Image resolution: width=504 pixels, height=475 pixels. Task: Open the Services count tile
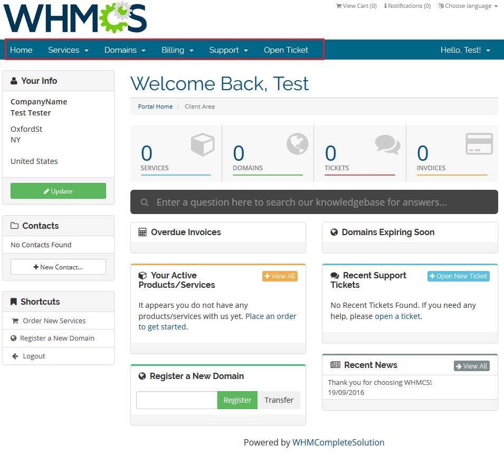176,153
